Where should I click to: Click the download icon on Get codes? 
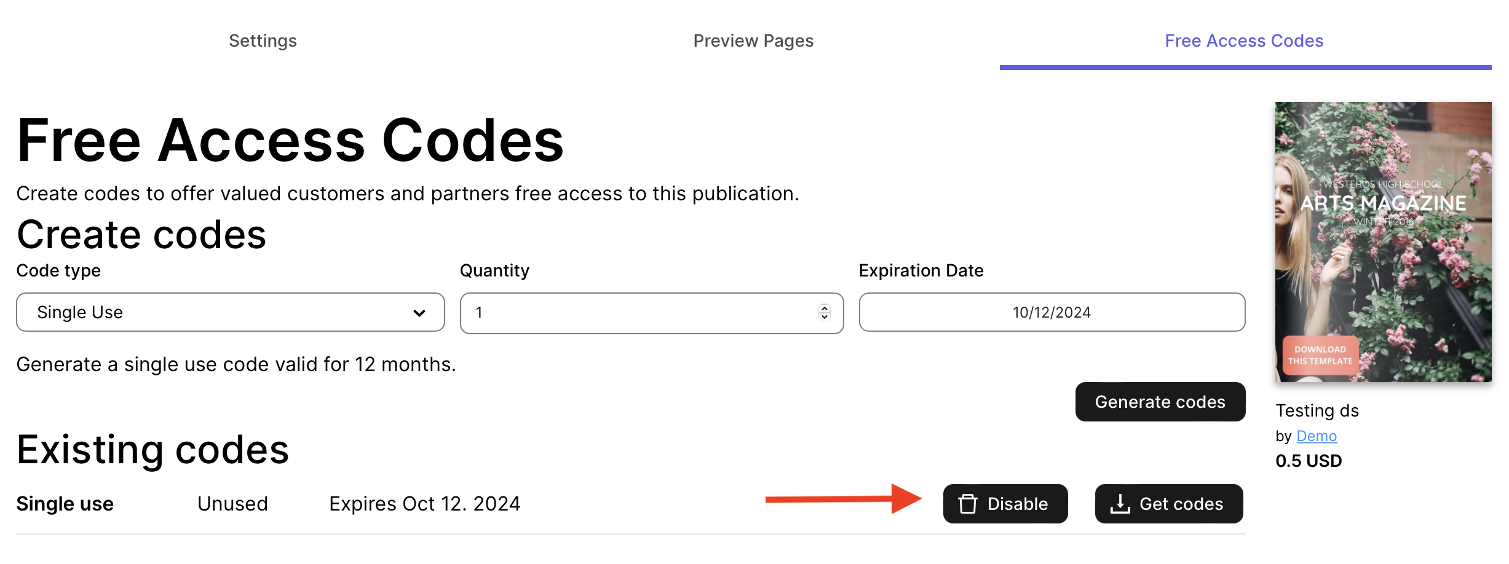1120,504
